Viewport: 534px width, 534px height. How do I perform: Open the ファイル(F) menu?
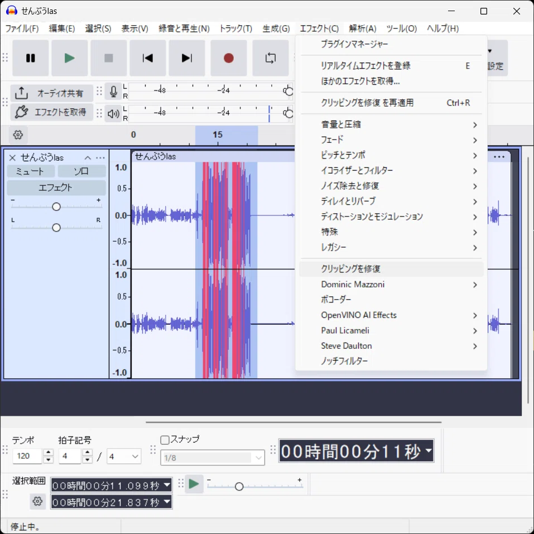point(22,28)
